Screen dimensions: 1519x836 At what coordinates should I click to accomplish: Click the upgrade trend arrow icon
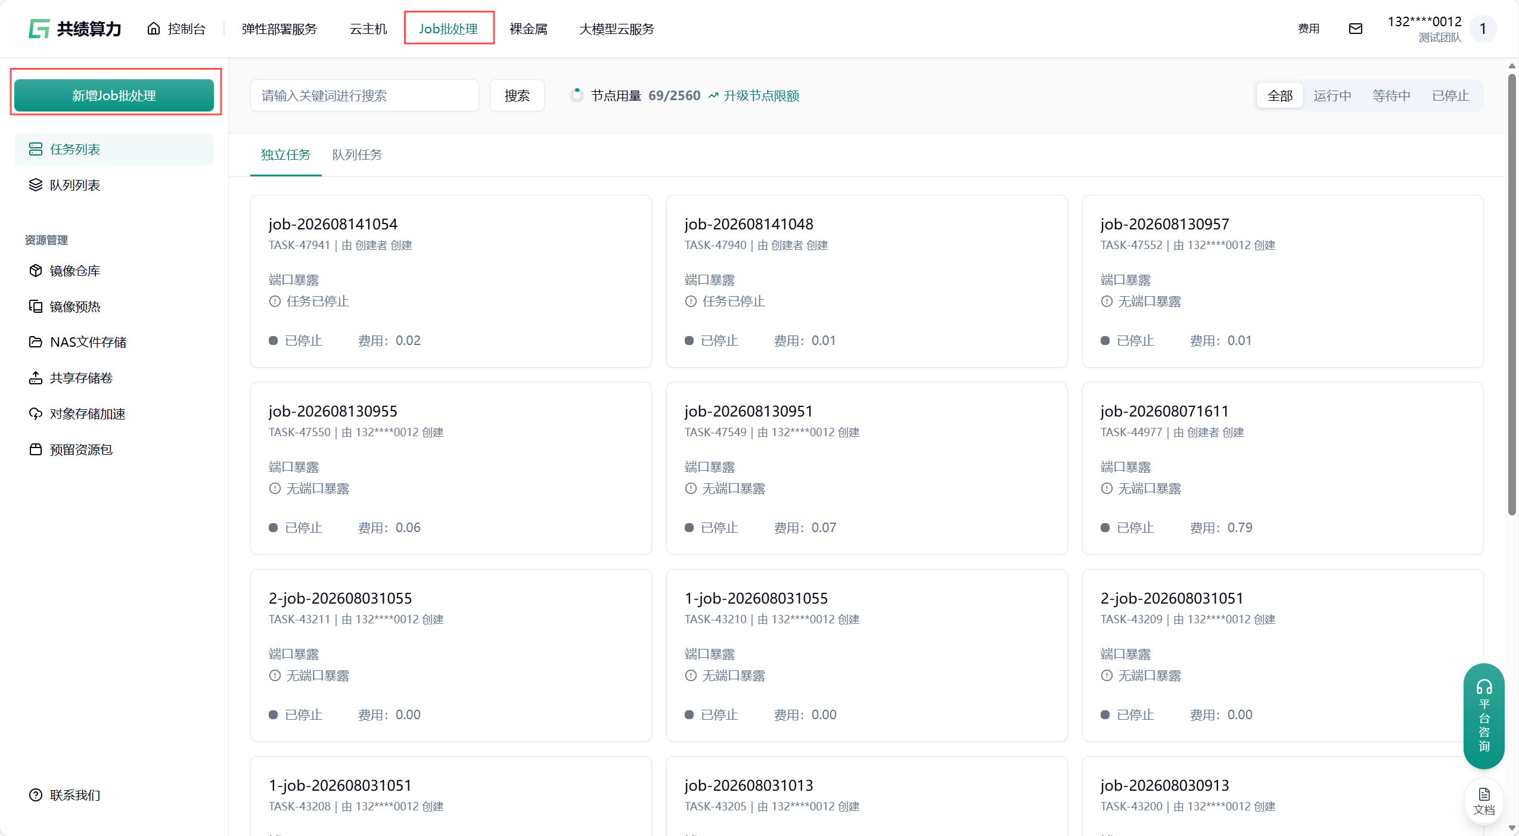[x=713, y=95]
